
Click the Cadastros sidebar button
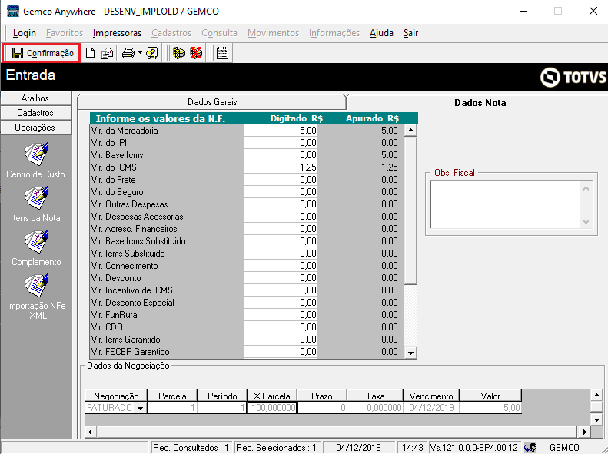pyautogui.click(x=35, y=113)
